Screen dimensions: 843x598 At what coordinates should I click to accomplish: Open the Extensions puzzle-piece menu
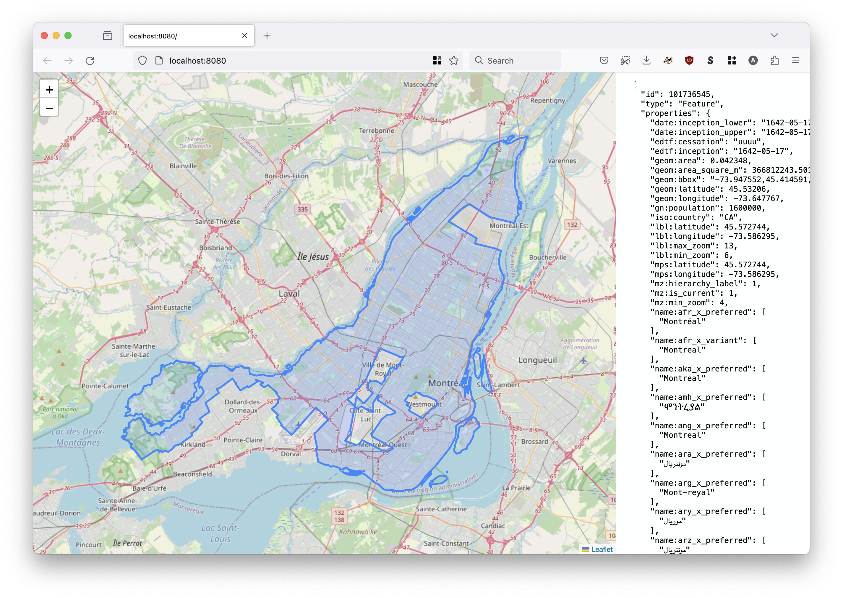(774, 61)
